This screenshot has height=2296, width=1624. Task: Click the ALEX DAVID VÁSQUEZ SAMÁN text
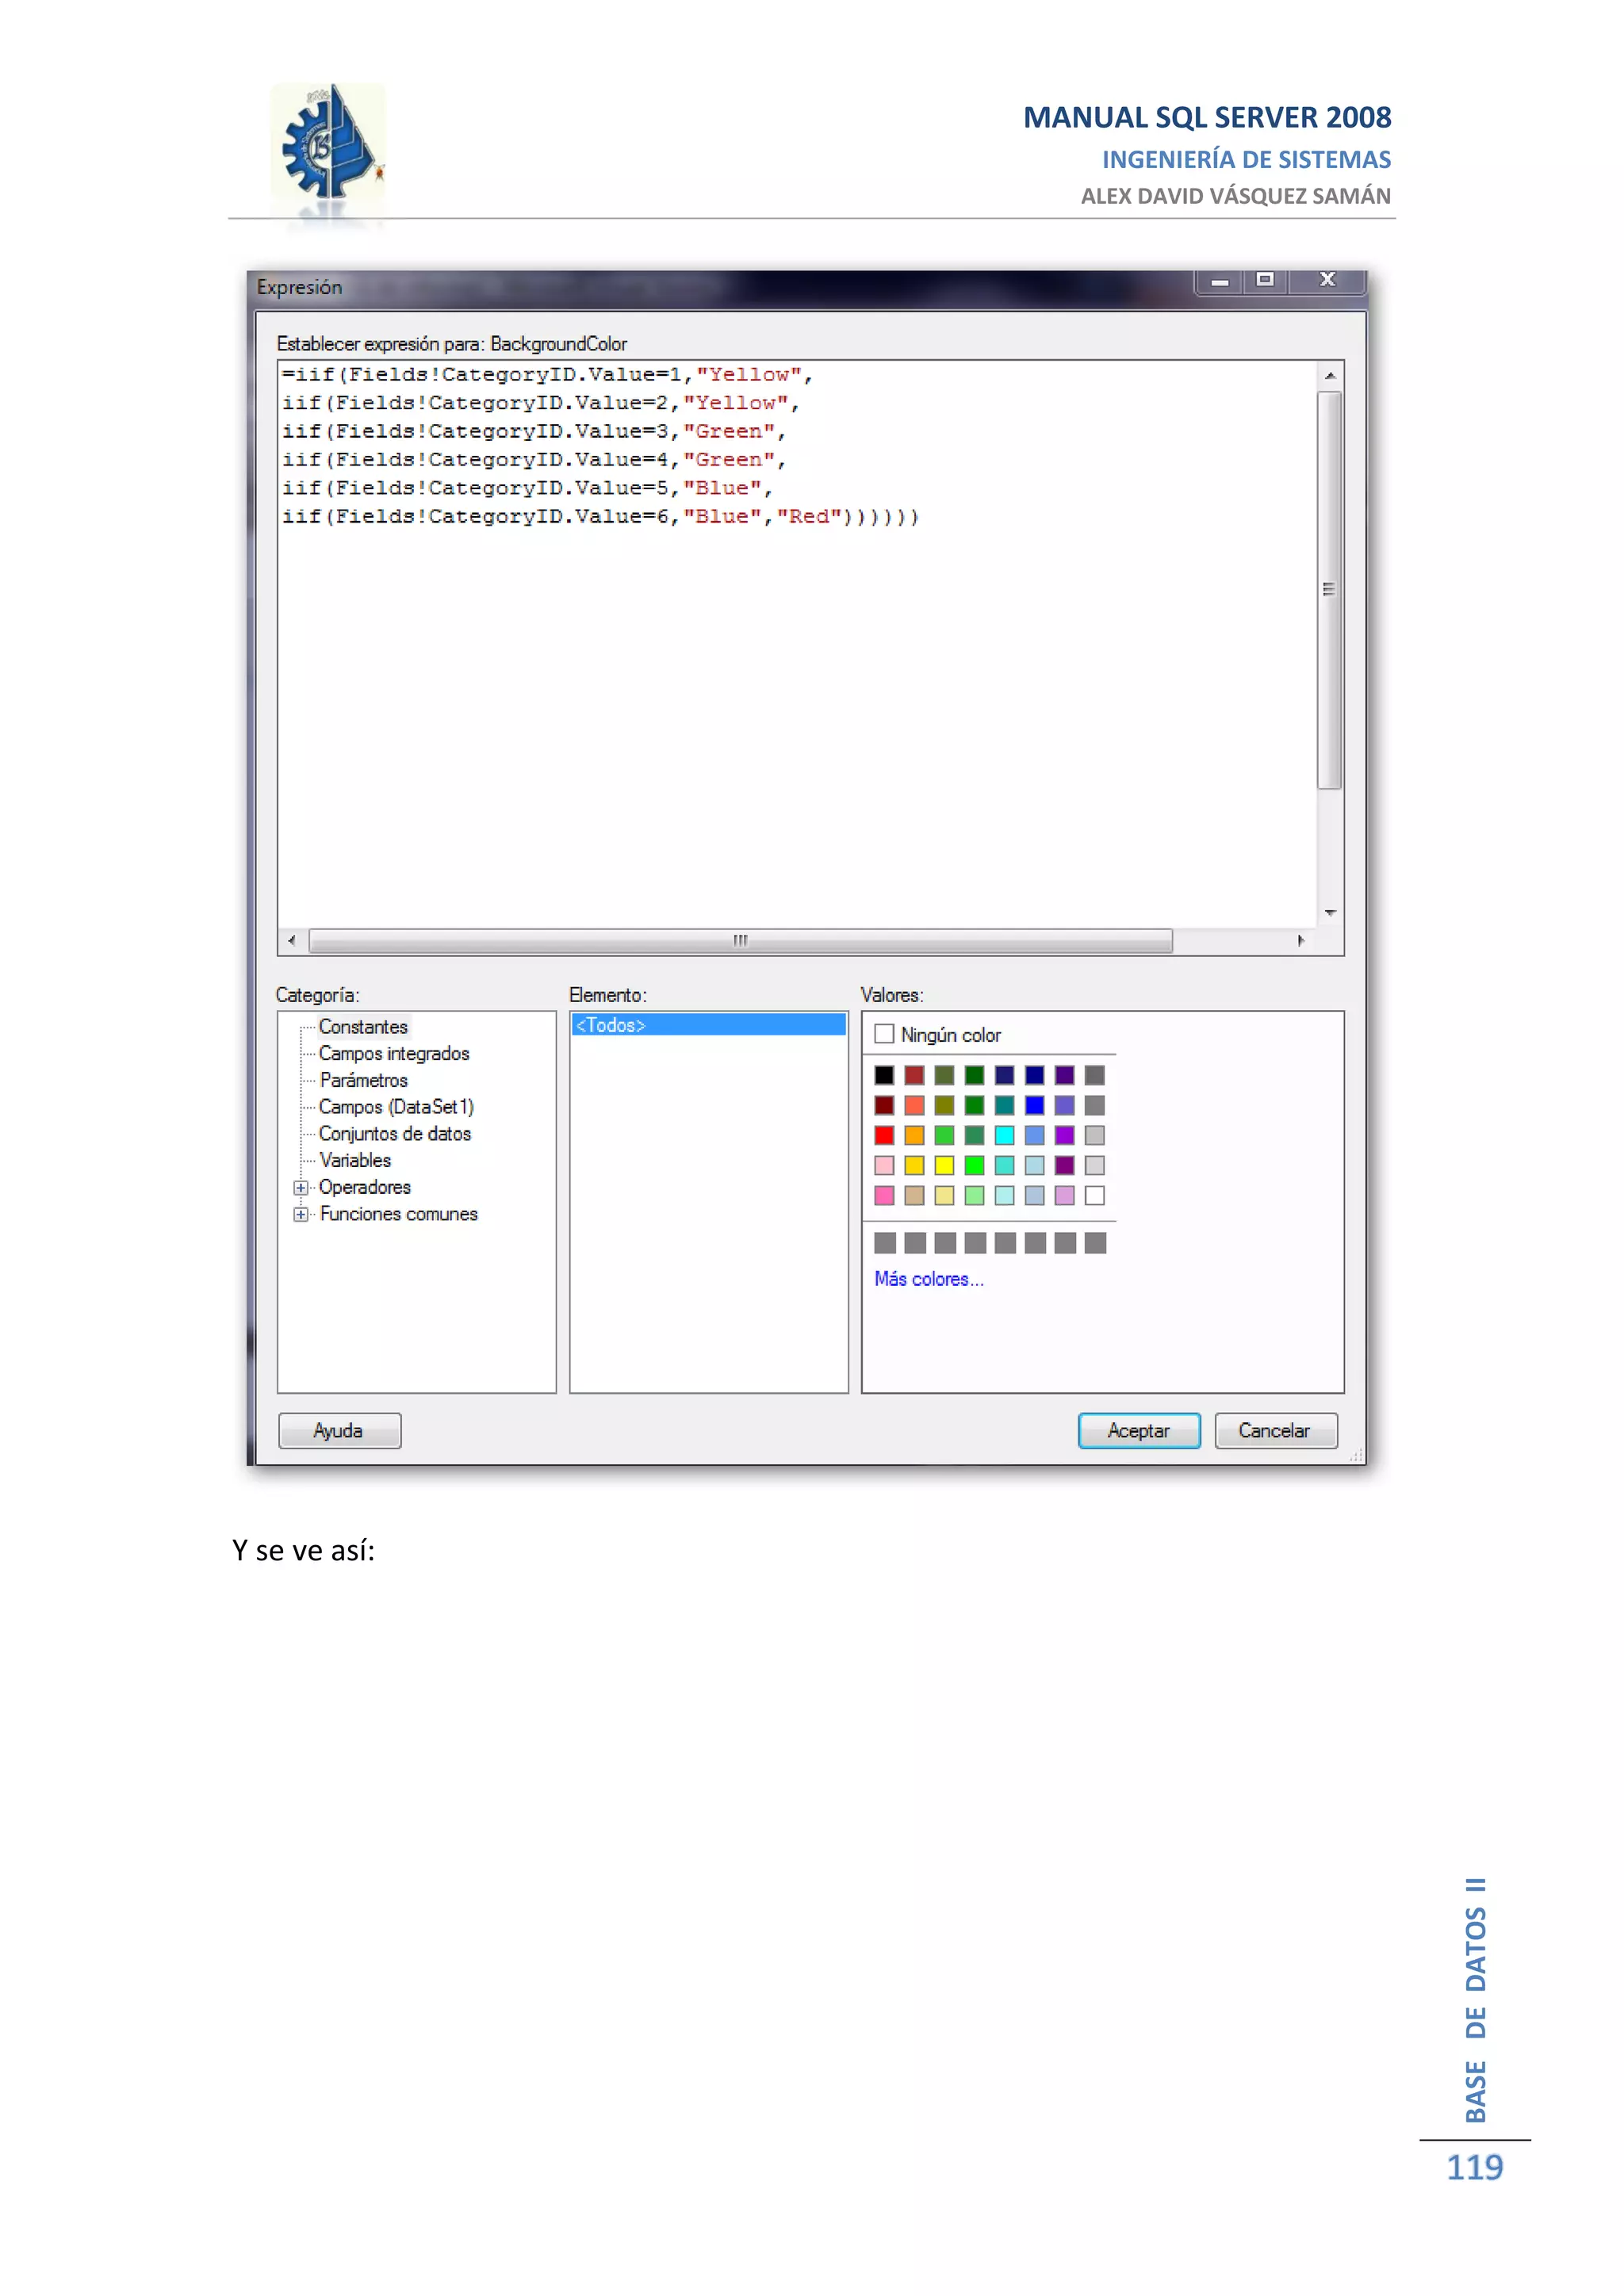[x=1236, y=195]
